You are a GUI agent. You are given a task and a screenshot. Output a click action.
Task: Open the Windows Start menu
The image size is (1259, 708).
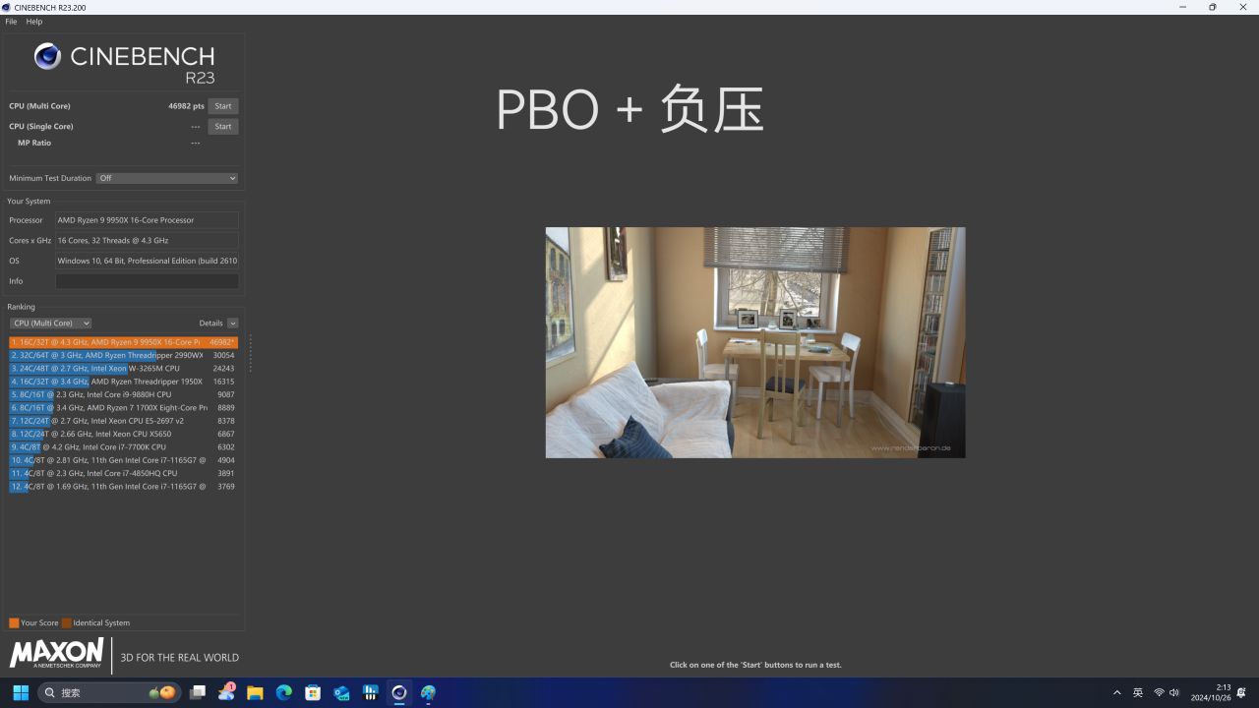(21, 692)
